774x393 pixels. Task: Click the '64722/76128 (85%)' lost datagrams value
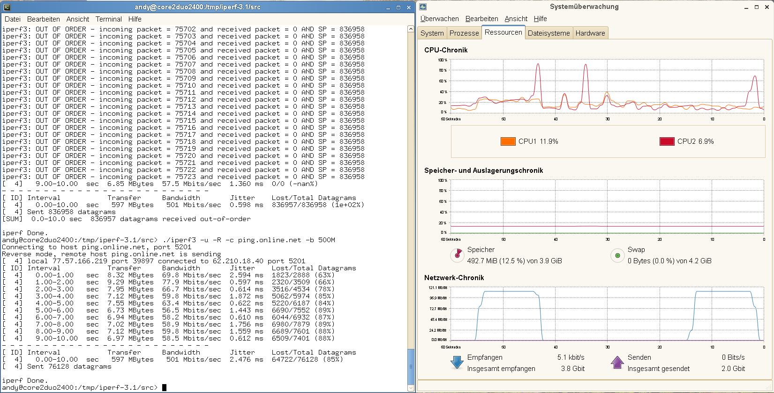coord(307,359)
